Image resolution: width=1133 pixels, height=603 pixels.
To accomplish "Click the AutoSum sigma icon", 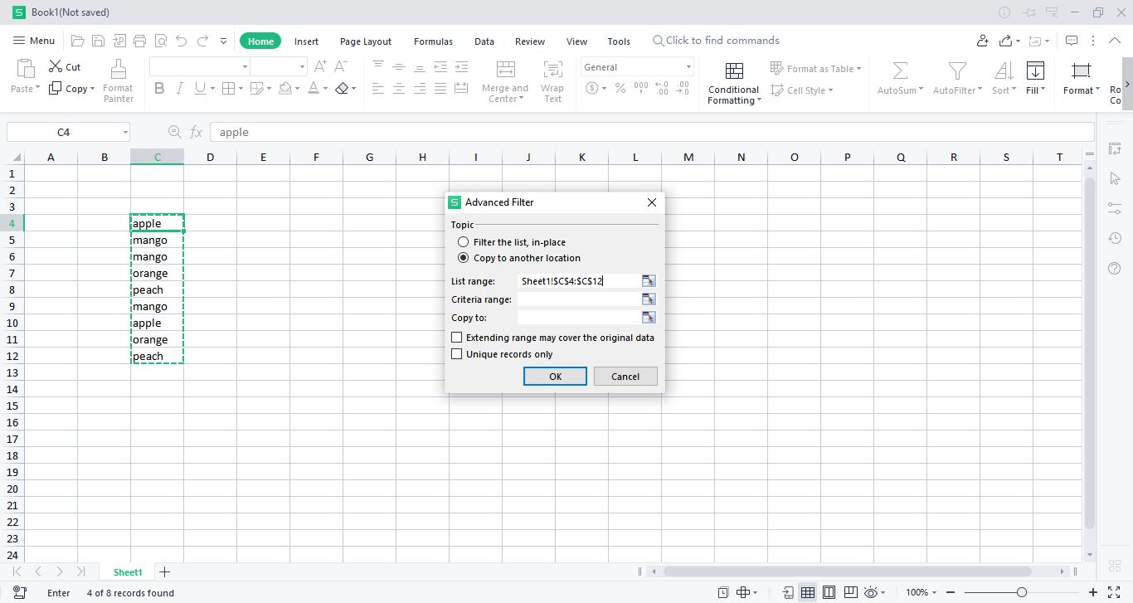I will click(x=899, y=70).
